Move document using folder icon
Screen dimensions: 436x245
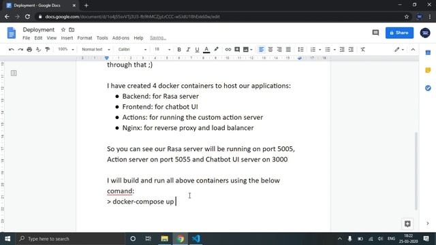pos(72,30)
